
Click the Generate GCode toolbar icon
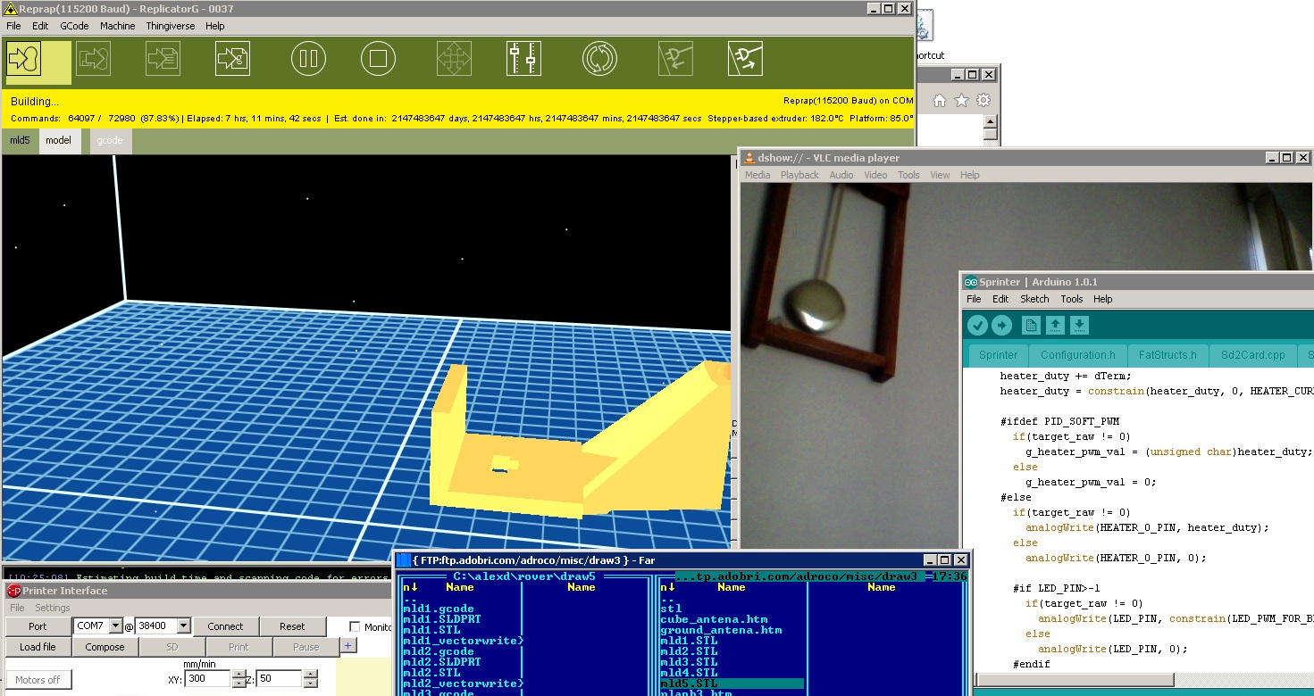click(232, 60)
